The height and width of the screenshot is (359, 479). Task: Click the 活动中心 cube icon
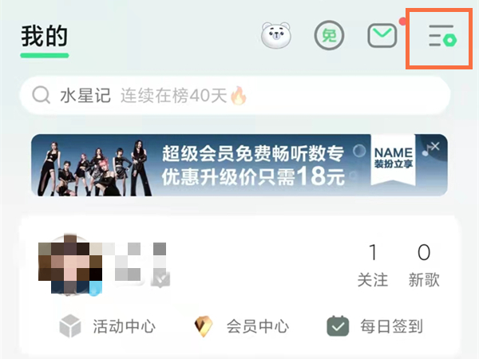70,325
